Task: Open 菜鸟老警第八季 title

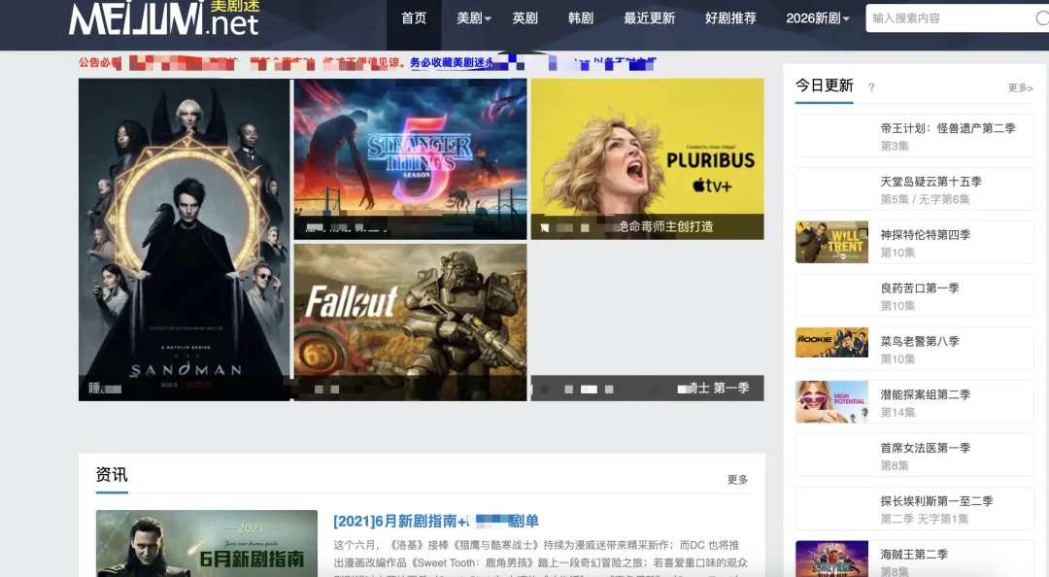Action: click(920, 341)
